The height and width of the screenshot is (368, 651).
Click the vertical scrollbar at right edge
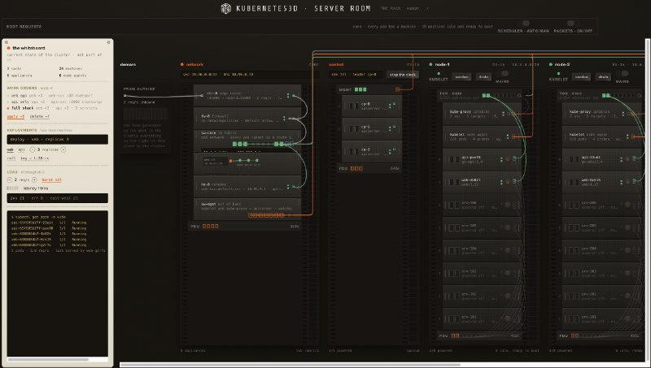[648, 199]
